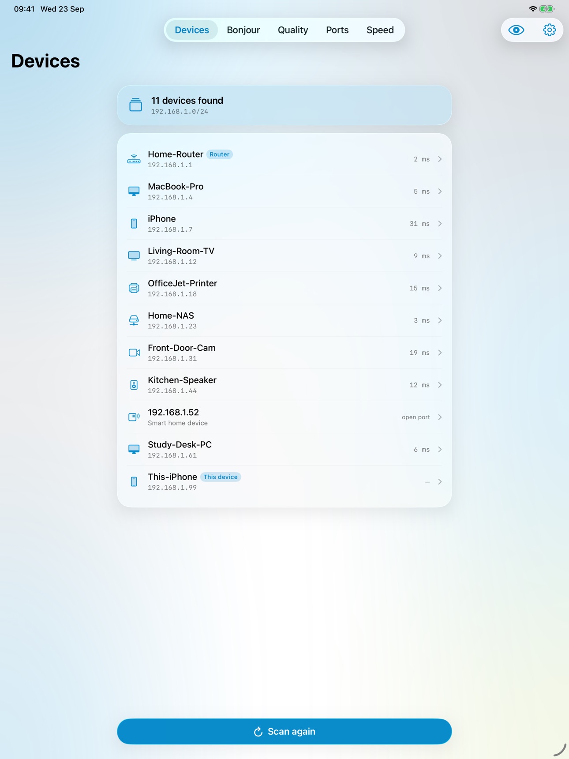Click the 19 ms latency value

419,353
